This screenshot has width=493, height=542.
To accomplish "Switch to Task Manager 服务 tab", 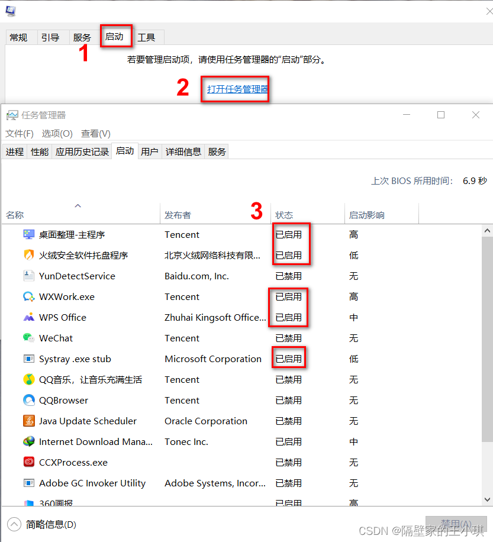I will (x=217, y=151).
